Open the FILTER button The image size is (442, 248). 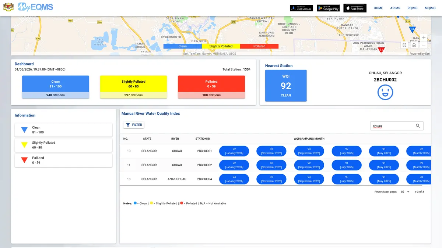coord(134,125)
